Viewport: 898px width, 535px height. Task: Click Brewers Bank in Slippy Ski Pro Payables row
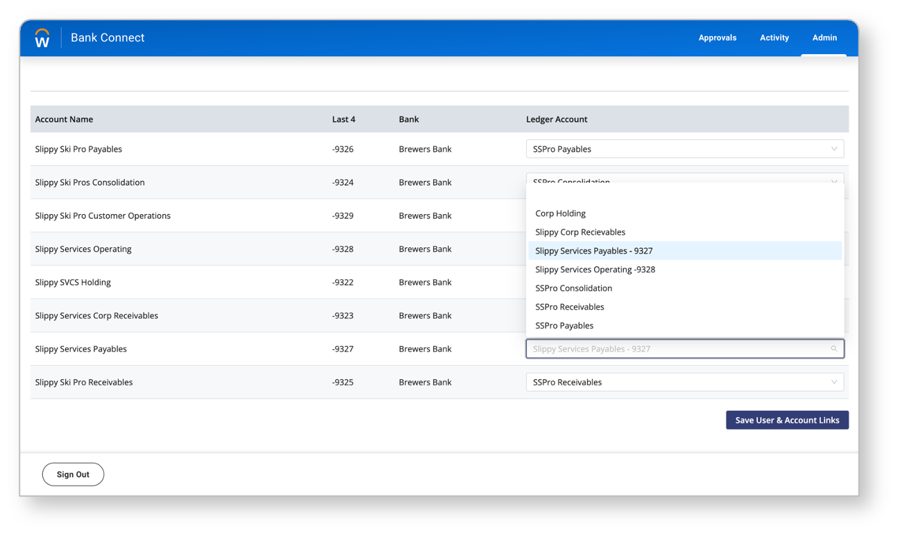425,149
